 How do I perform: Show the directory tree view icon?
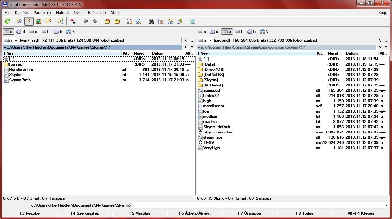[48, 22]
